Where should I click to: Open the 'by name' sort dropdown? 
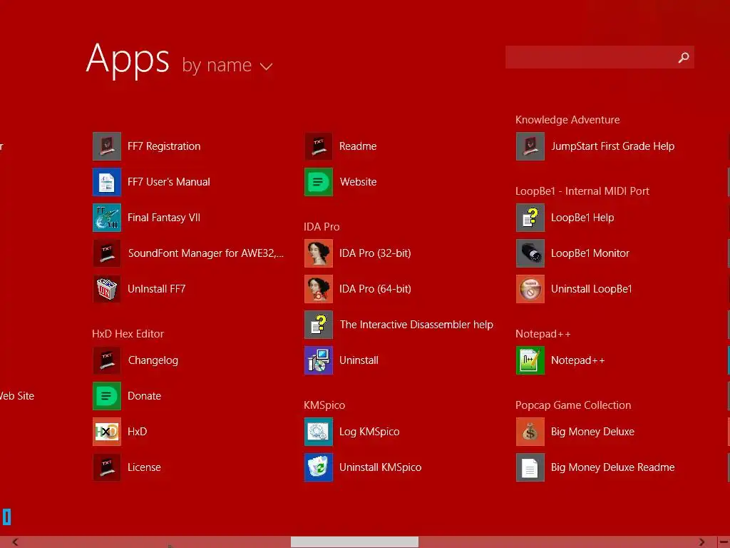[227, 65]
